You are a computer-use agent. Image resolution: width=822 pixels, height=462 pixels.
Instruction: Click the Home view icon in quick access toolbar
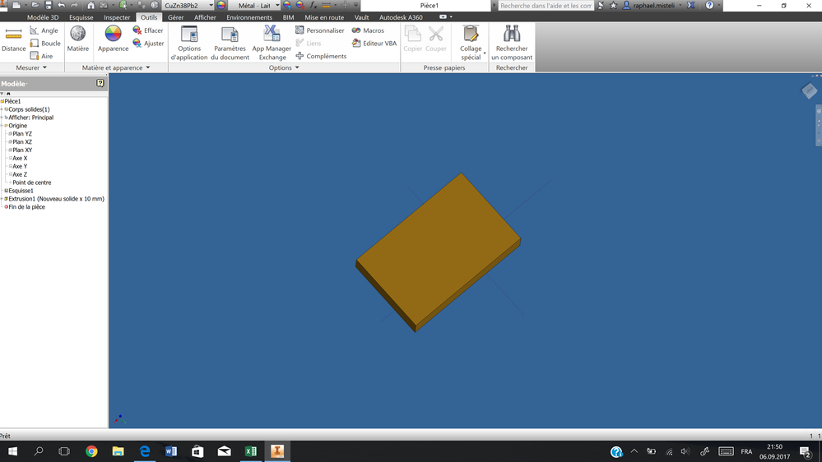click(91, 5)
